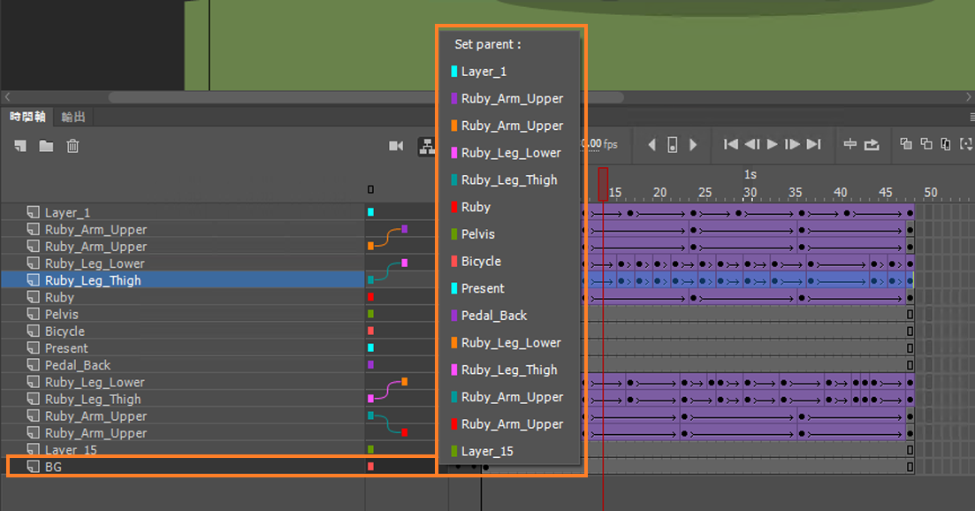Switch to the 輸出 tab
975x511 pixels.
point(73,117)
